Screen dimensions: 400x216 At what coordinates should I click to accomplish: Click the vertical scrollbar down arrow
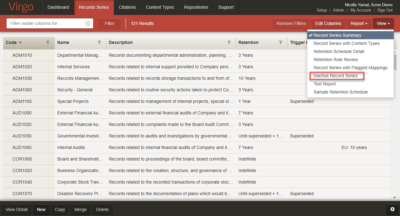(x=394, y=197)
